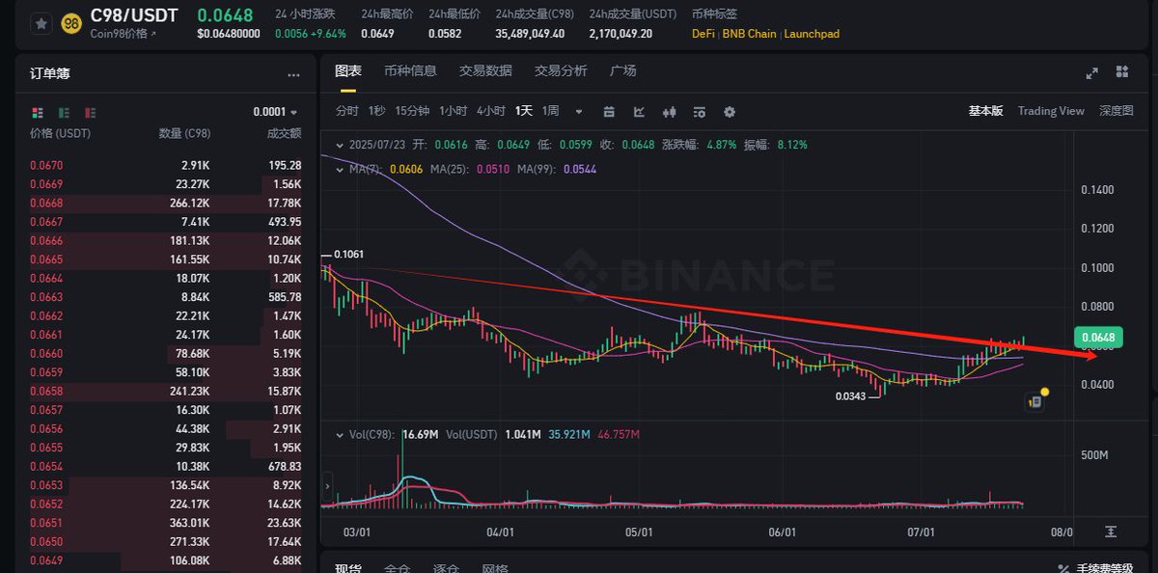The image size is (1158, 573).
Task: Expand the chart to fullscreen
Action: pyautogui.click(x=1092, y=72)
